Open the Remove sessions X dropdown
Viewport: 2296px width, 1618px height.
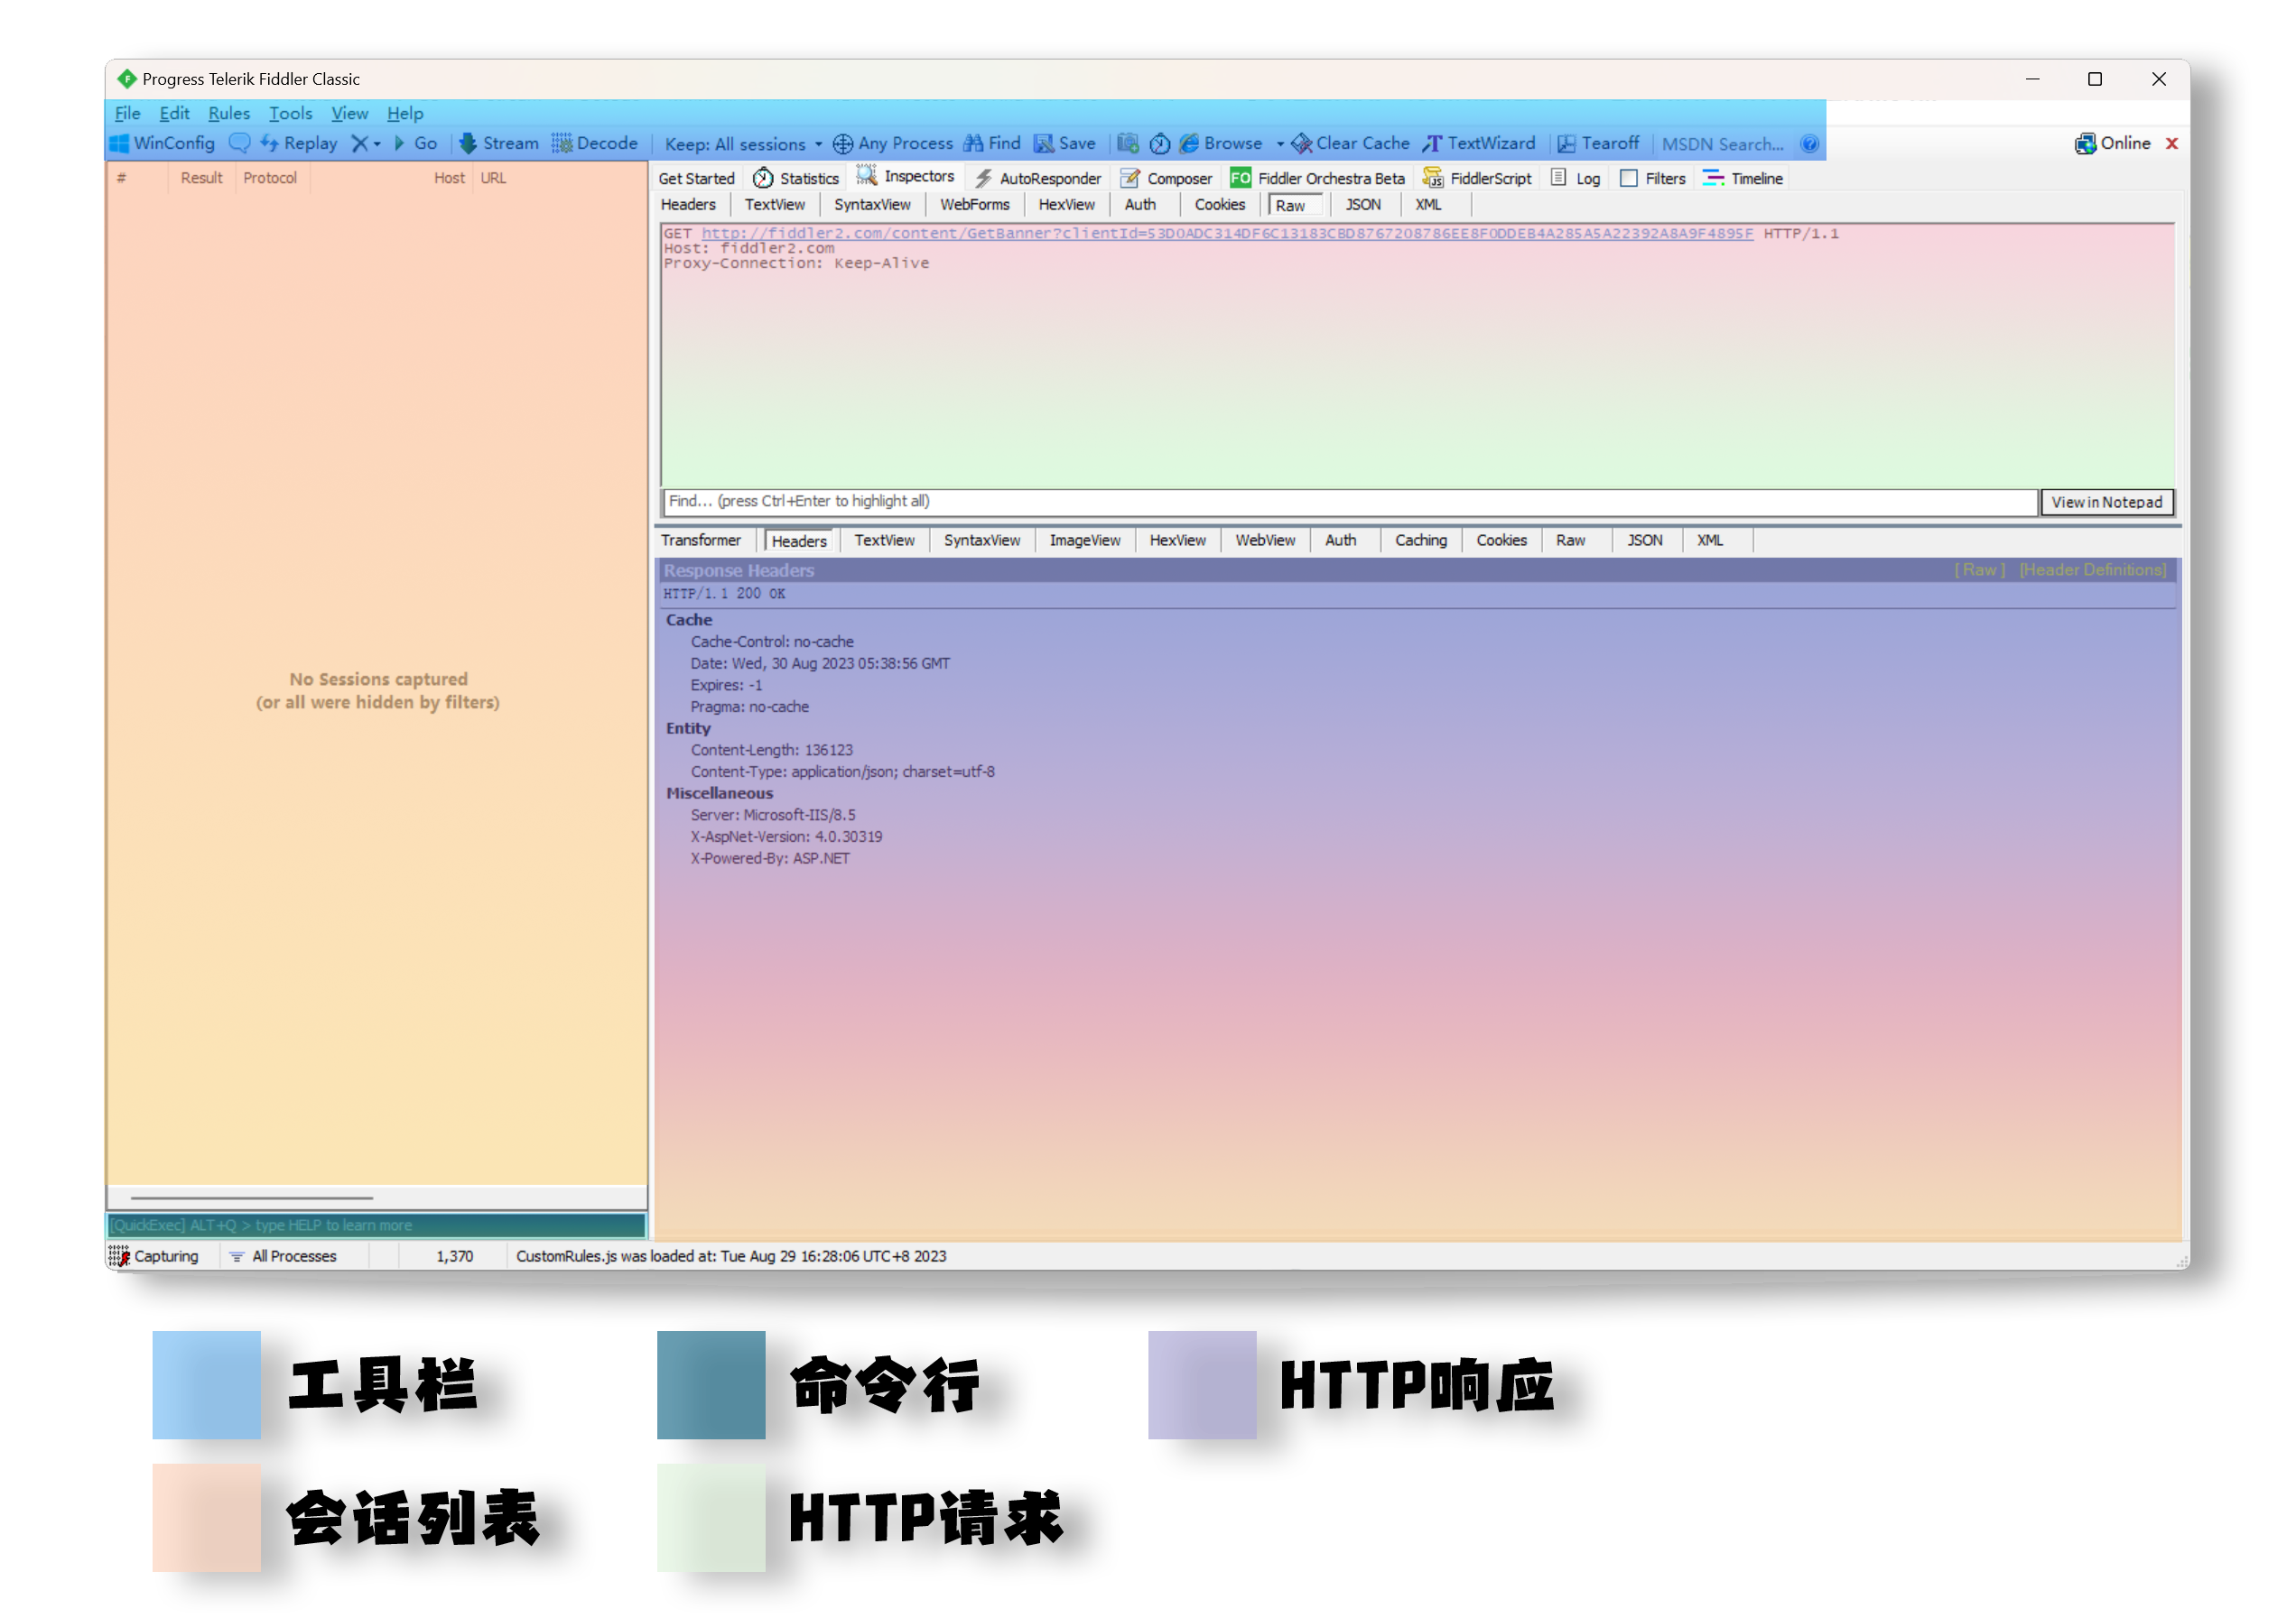click(365, 143)
